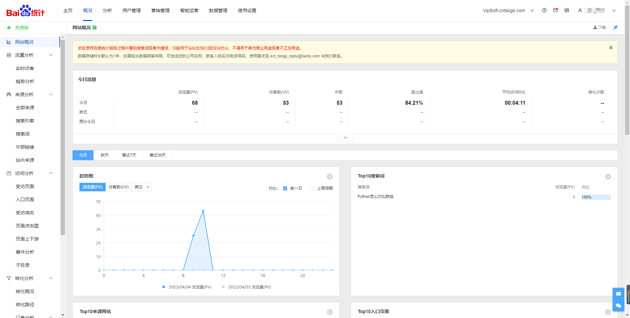Click the 100% share bar for Python怎么对比数组
630x318 pixels.
(x=596, y=197)
